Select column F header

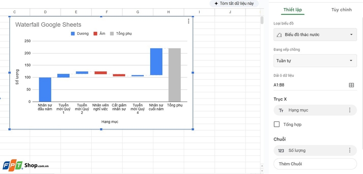pos(107,12)
